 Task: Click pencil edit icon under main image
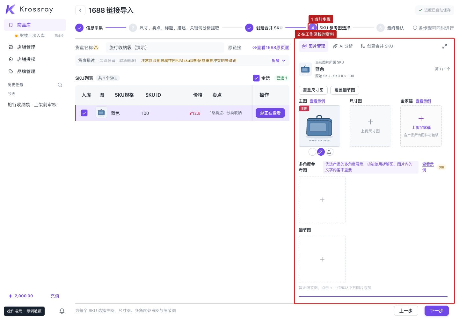pyautogui.click(x=321, y=152)
